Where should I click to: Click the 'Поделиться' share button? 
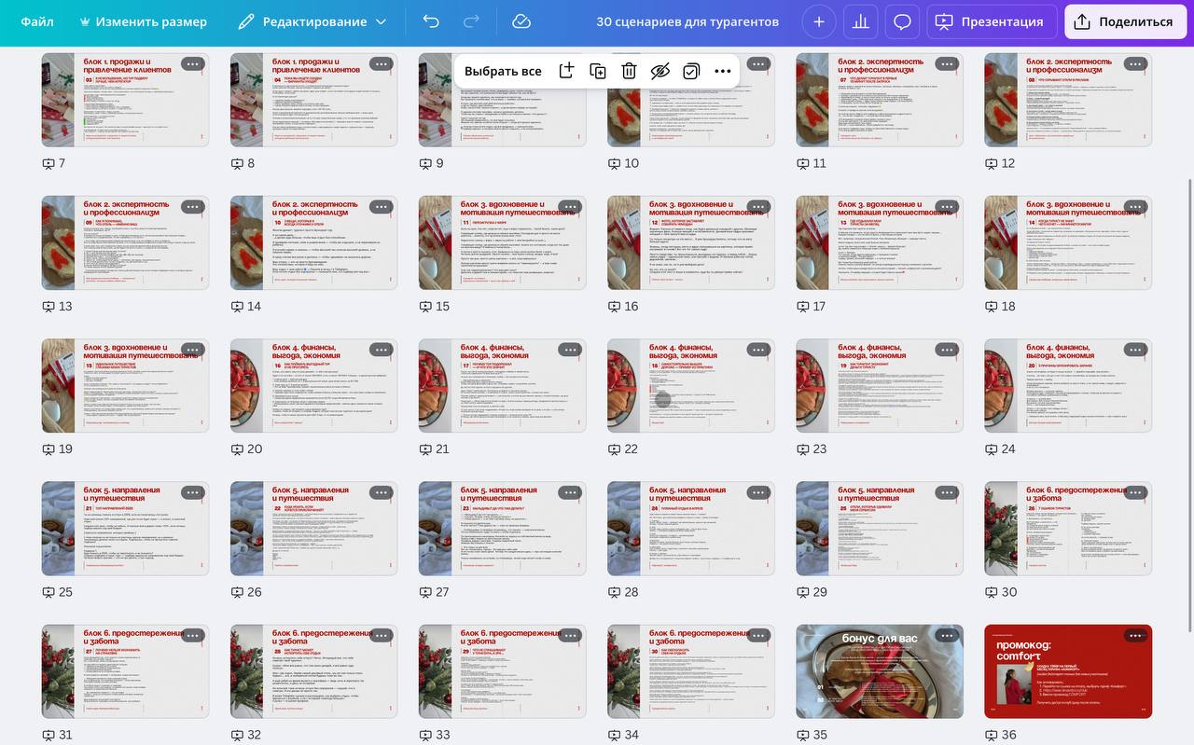pos(1124,21)
